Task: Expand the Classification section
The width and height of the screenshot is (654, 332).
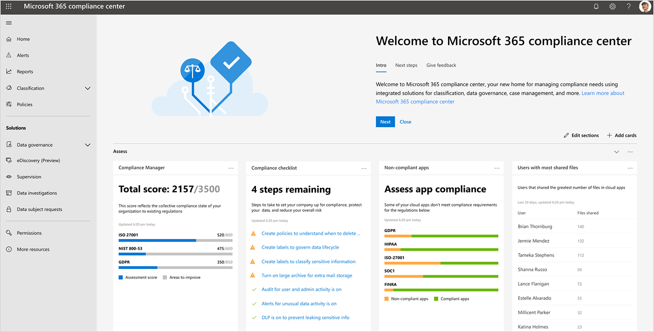Action: pyautogui.click(x=87, y=88)
